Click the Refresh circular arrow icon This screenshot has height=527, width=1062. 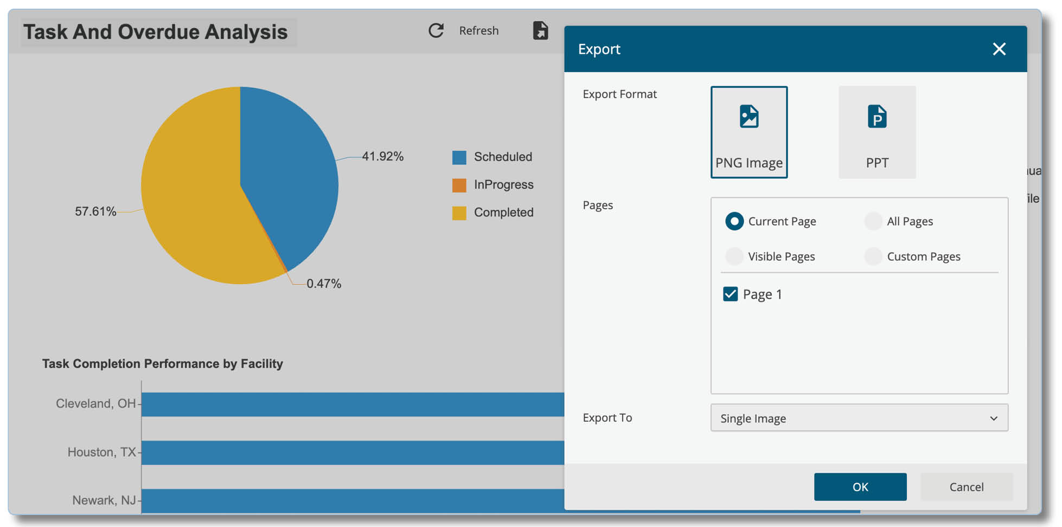436,30
